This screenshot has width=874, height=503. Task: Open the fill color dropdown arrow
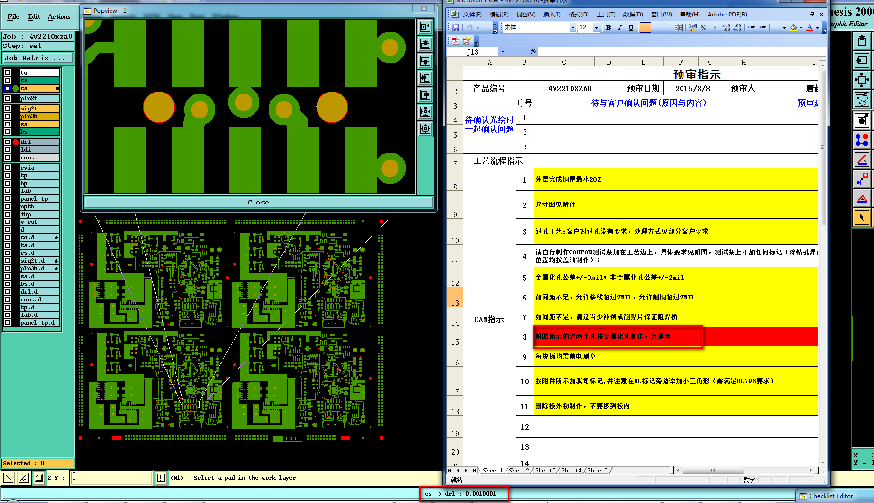(800, 28)
